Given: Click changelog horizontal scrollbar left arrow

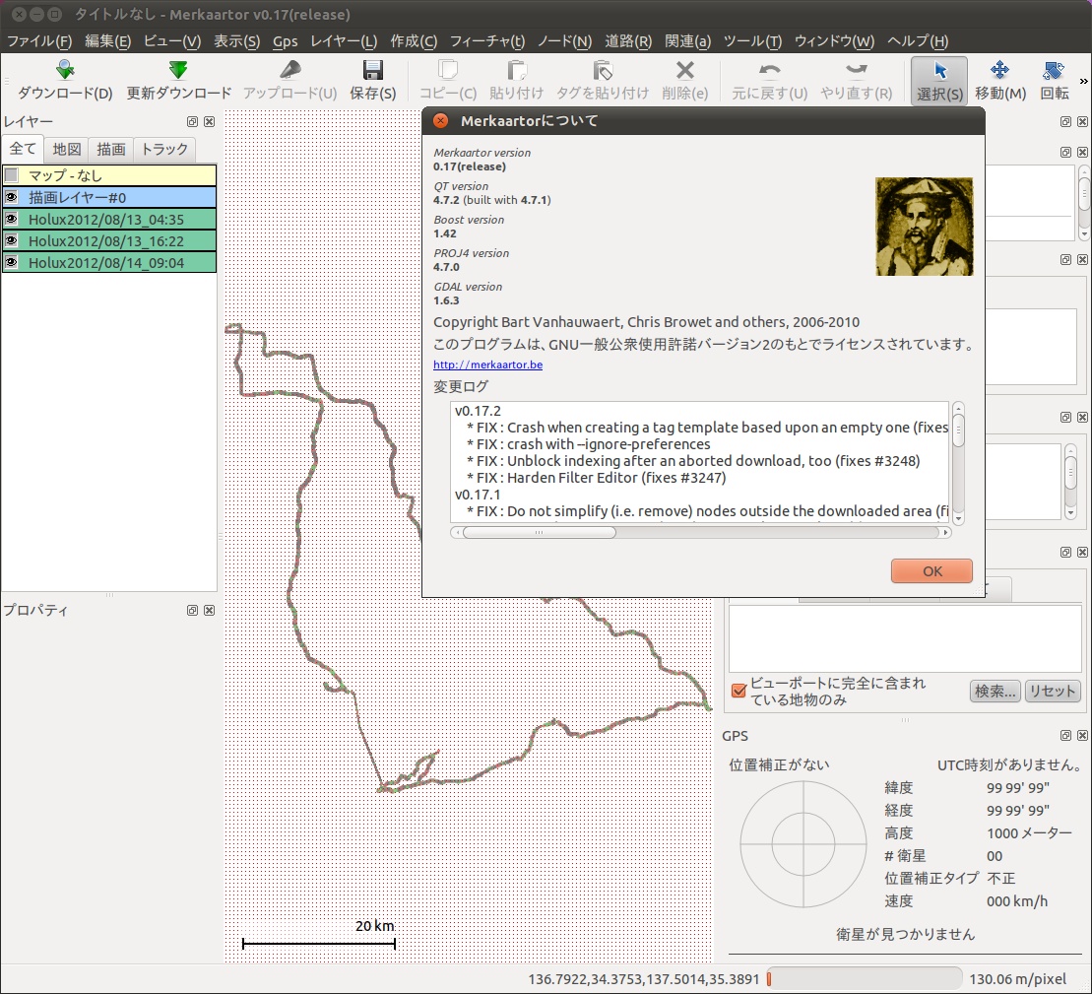Looking at the screenshot, I should click(456, 533).
